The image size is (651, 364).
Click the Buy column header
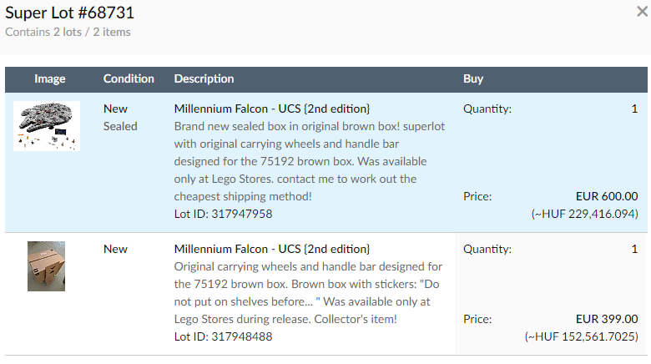473,79
